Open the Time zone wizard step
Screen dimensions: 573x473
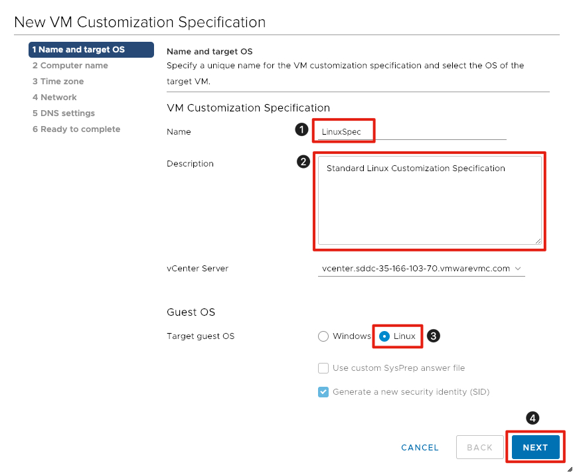click(x=58, y=82)
